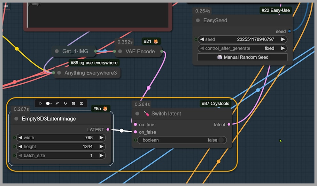Viewport: 317px width, 186px height.
Task: Select the Anything Everywhere3 node title
Action: pos(90,73)
